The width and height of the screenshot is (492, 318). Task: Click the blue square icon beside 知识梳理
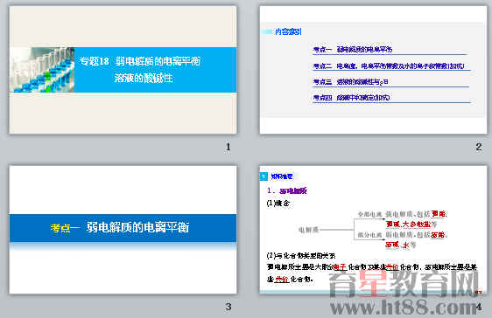[x=264, y=176]
